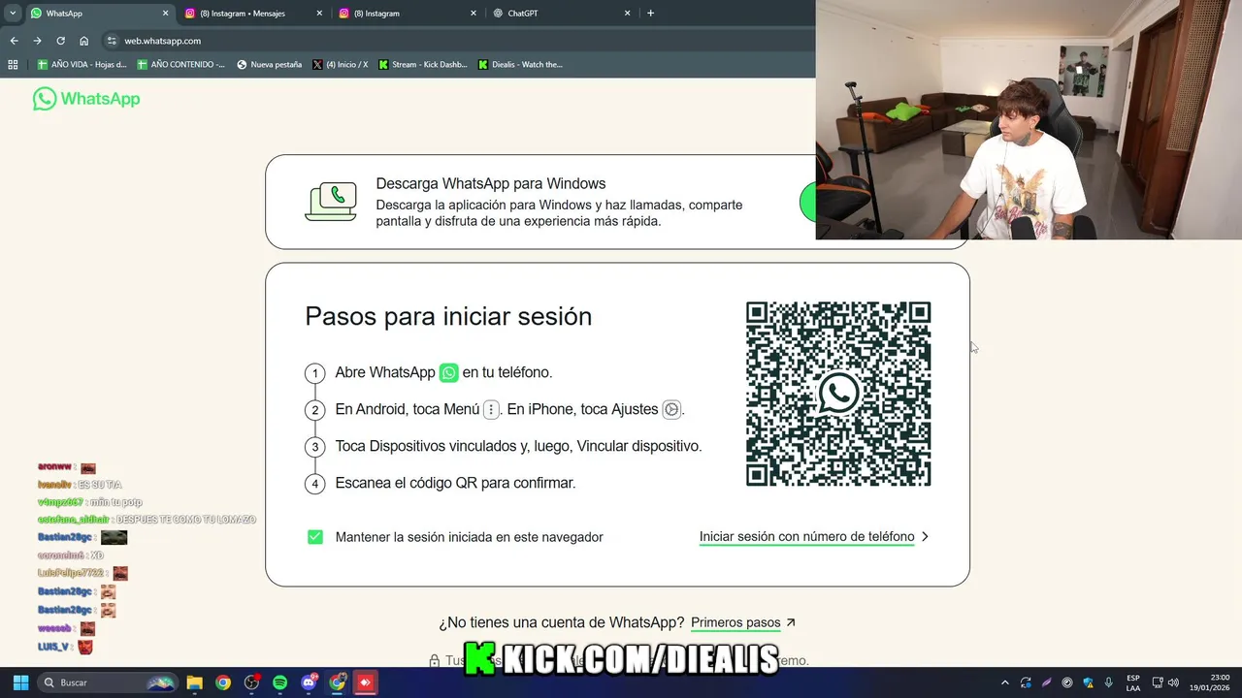Open OBS Studio from the taskbar
Viewport: 1242px width, 698px height.
click(251, 682)
